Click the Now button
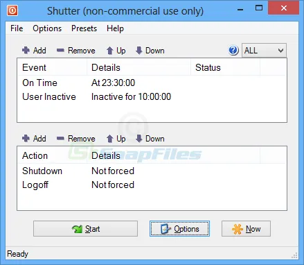Screen dimensions: 304x265 click(x=246, y=229)
